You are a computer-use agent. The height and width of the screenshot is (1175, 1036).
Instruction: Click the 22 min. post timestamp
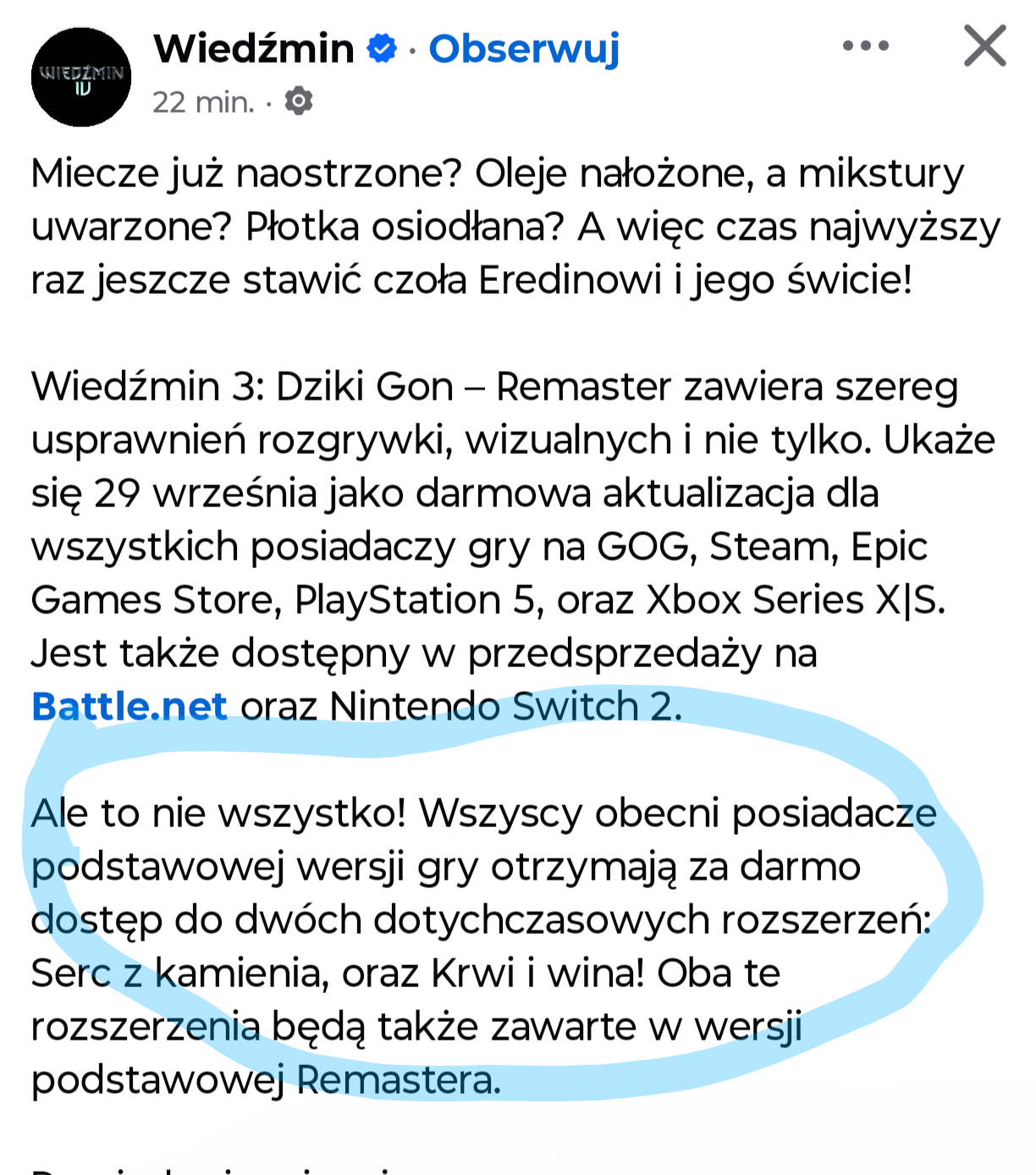coord(203,102)
